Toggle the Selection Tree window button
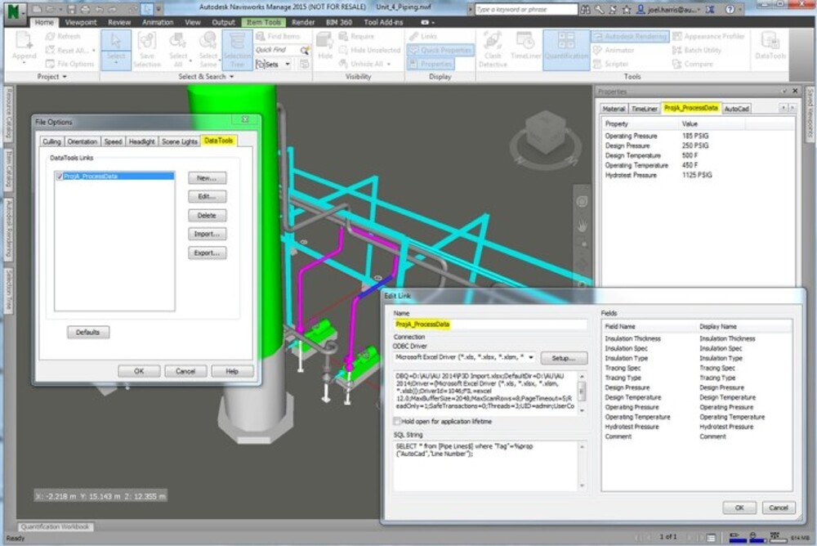The image size is (817, 546). point(237,50)
